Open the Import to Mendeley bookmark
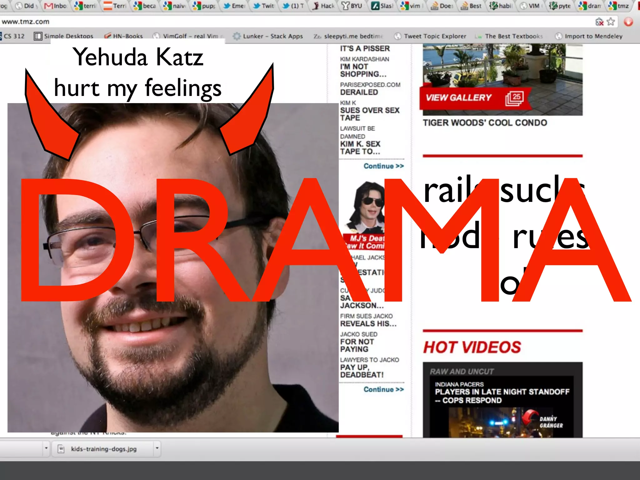 (589, 36)
